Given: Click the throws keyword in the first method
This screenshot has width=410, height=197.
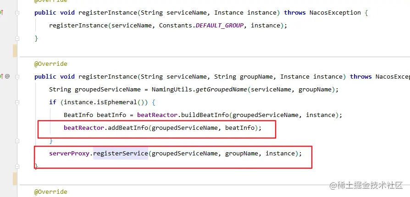Looking at the screenshot, I should click(x=295, y=13).
